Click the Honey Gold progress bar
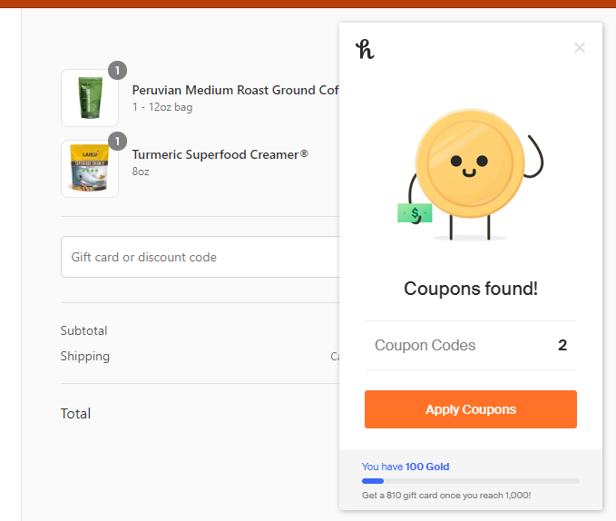616x521 pixels. click(x=470, y=481)
